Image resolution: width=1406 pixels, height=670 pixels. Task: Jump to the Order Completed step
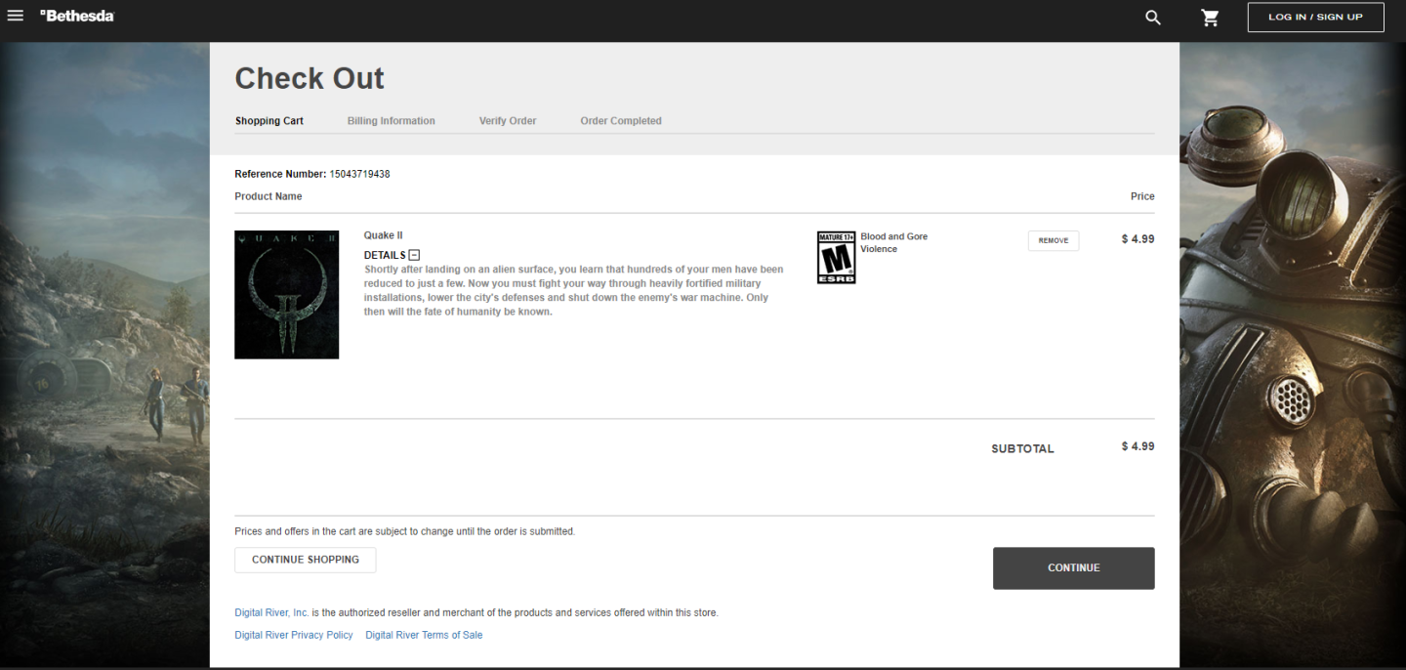point(621,121)
